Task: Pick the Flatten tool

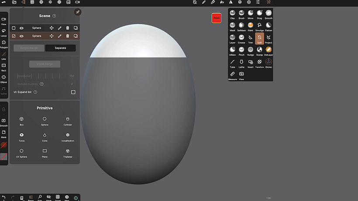Action: [x=268, y=27]
